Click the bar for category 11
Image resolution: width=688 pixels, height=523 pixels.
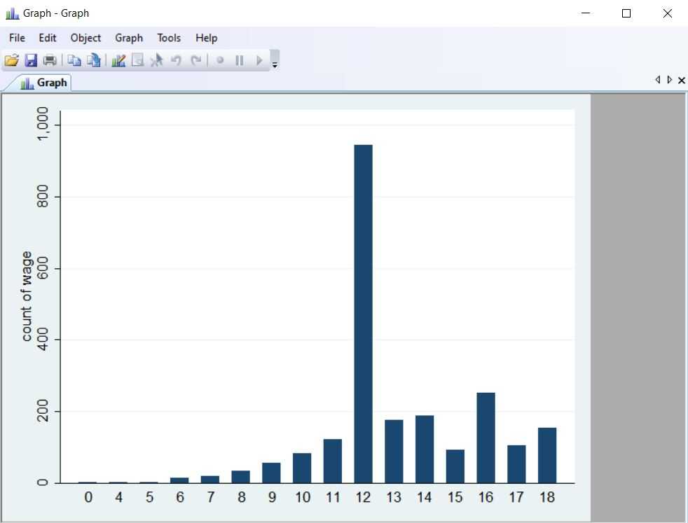(x=333, y=461)
